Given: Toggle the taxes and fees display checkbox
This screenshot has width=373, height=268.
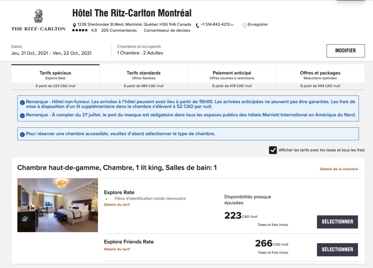Looking at the screenshot, I should 273,150.
